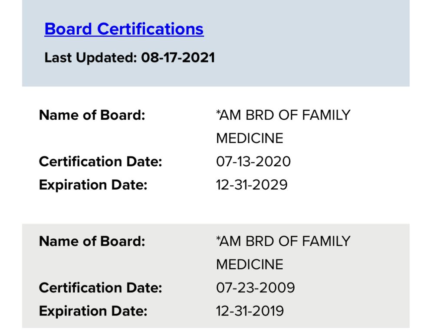
Task: Select the 12-31-2029 expiration date
Action: [x=252, y=185]
